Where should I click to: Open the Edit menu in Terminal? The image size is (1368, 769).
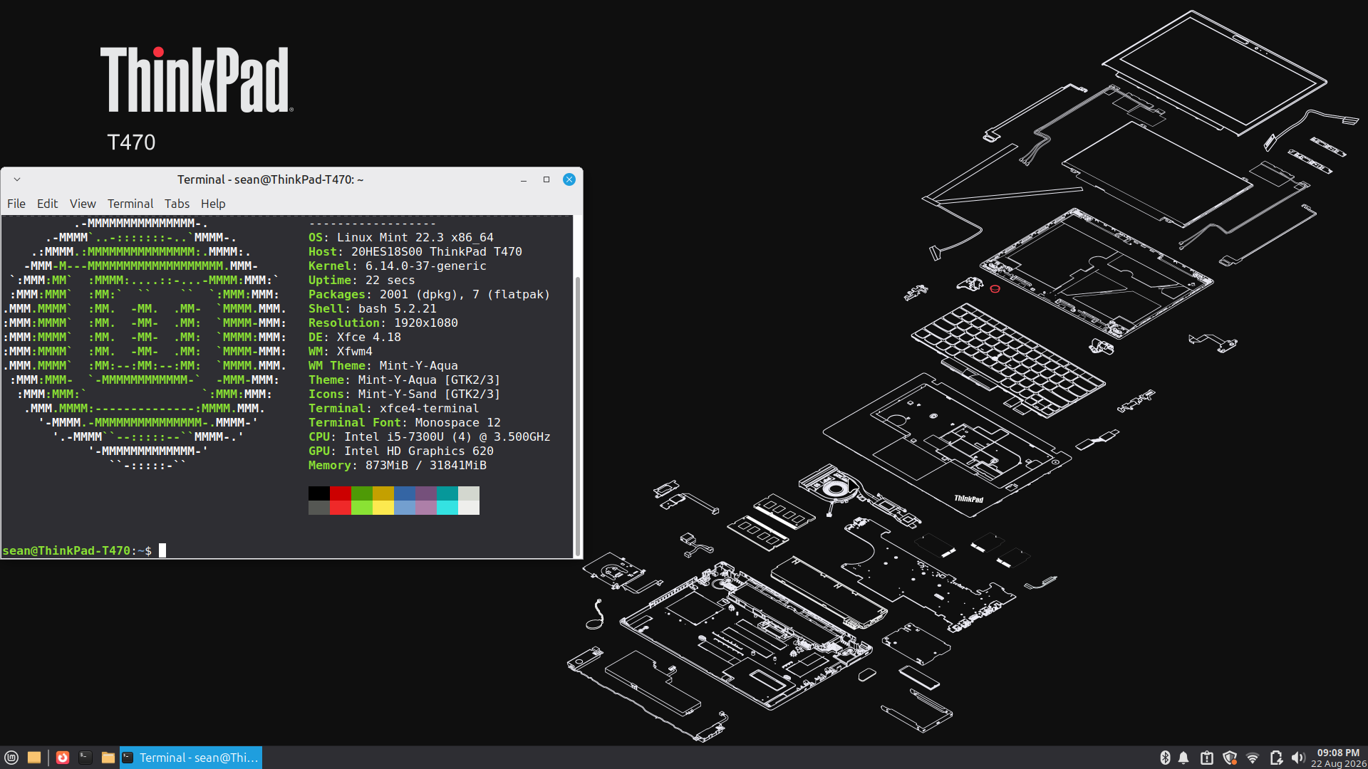48,204
